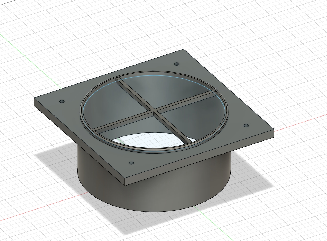Select the mounting hole at the flange's left corner
The image size is (327, 241).
(62, 102)
